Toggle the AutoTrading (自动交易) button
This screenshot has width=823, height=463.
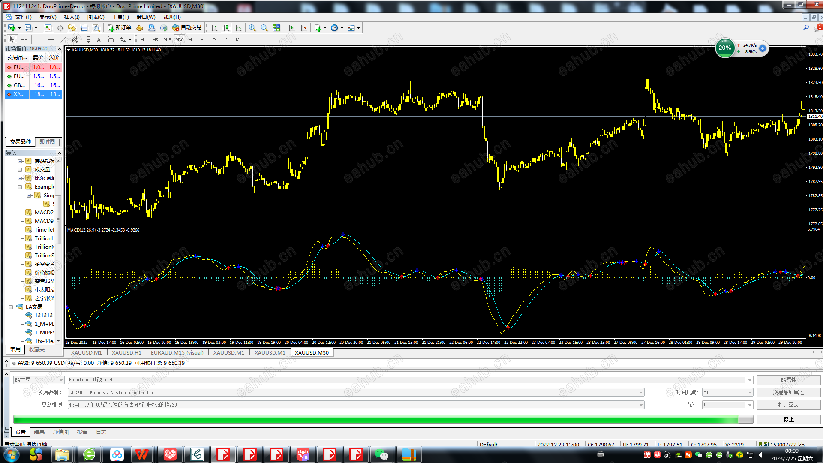coord(187,28)
